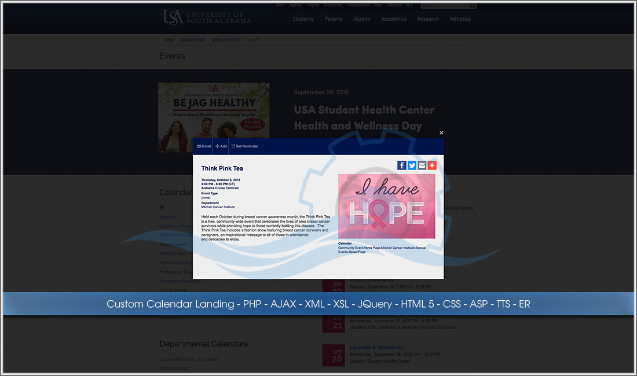Click the DEPARTMENTS breadcrumb

coord(193,40)
